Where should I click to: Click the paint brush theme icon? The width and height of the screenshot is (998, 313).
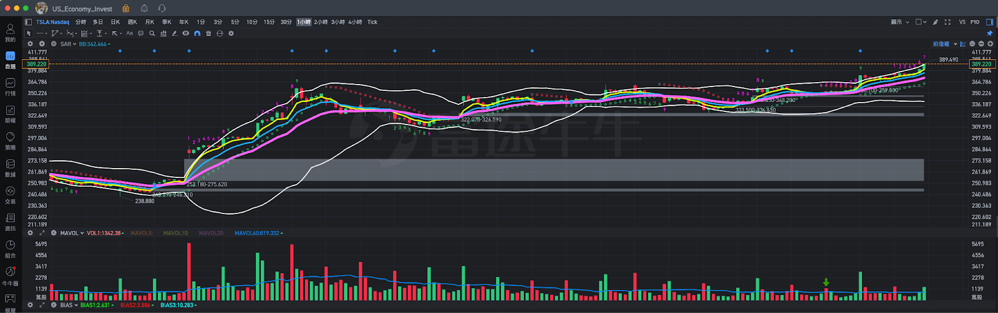click(x=935, y=22)
